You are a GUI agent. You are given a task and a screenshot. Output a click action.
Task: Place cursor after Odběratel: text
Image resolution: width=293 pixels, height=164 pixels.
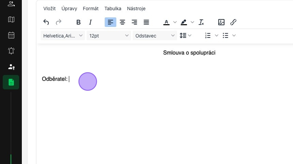click(x=69, y=79)
